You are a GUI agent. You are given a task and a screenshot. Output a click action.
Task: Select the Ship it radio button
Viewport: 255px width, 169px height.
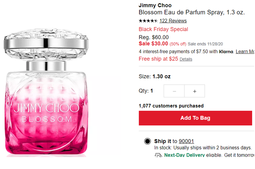[x=147, y=141]
